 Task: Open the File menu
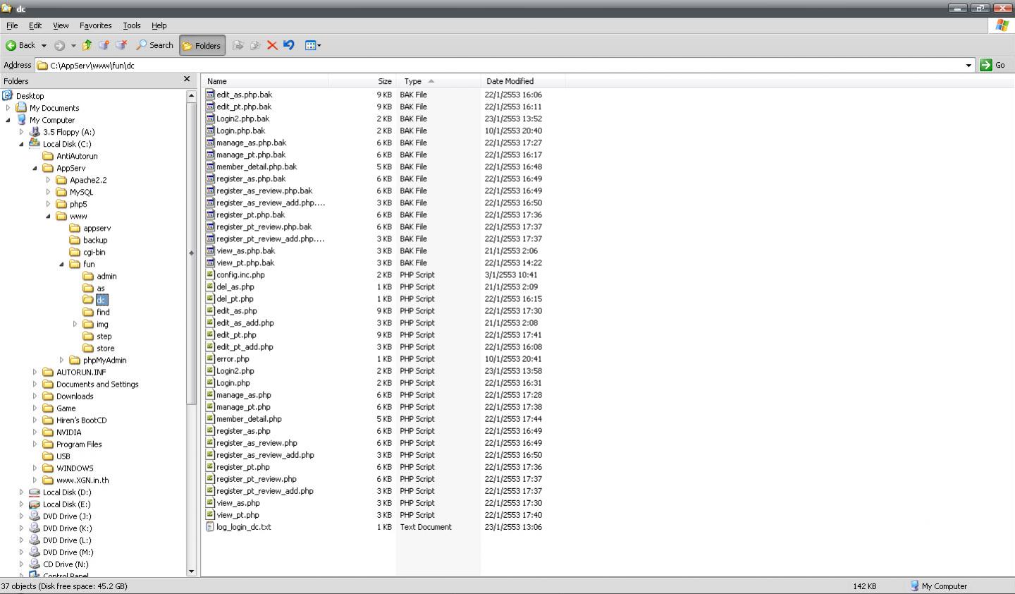coord(12,25)
